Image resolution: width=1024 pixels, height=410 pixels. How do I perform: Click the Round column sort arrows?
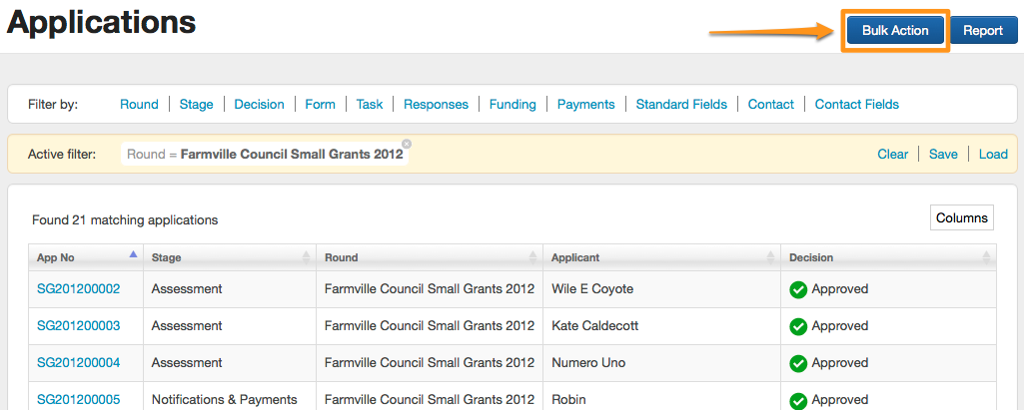tap(532, 257)
